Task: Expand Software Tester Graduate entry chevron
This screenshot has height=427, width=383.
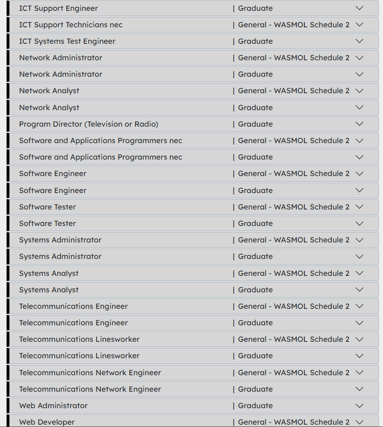Action: (x=359, y=224)
